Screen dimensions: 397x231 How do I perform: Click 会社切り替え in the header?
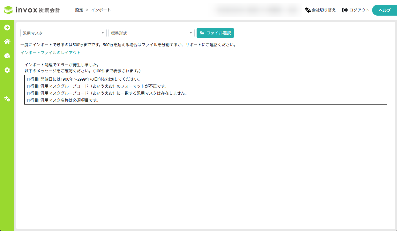(x=320, y=10)
